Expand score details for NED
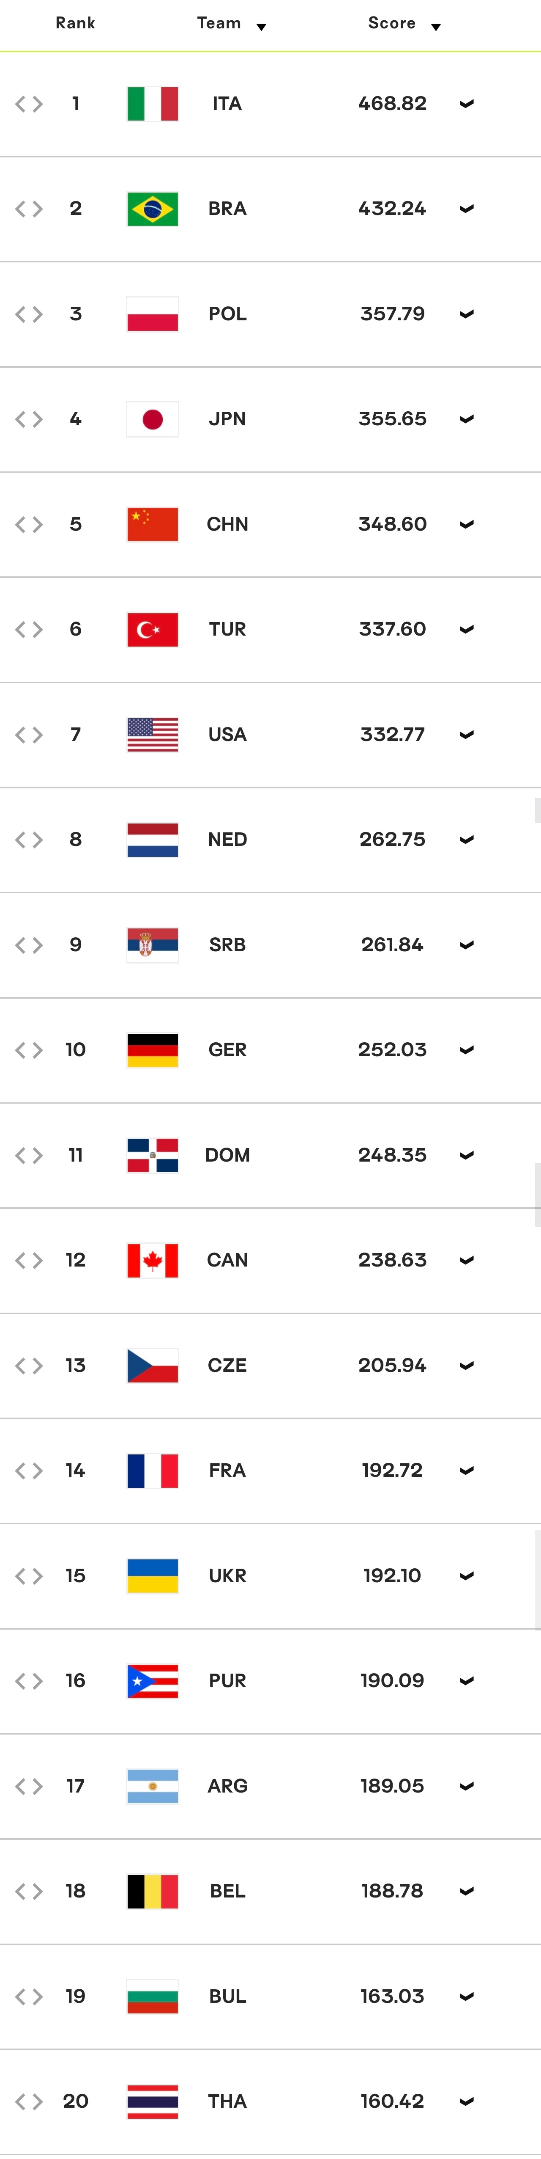The height and width of the screenshot is (2159, 541). coord(467,840)
